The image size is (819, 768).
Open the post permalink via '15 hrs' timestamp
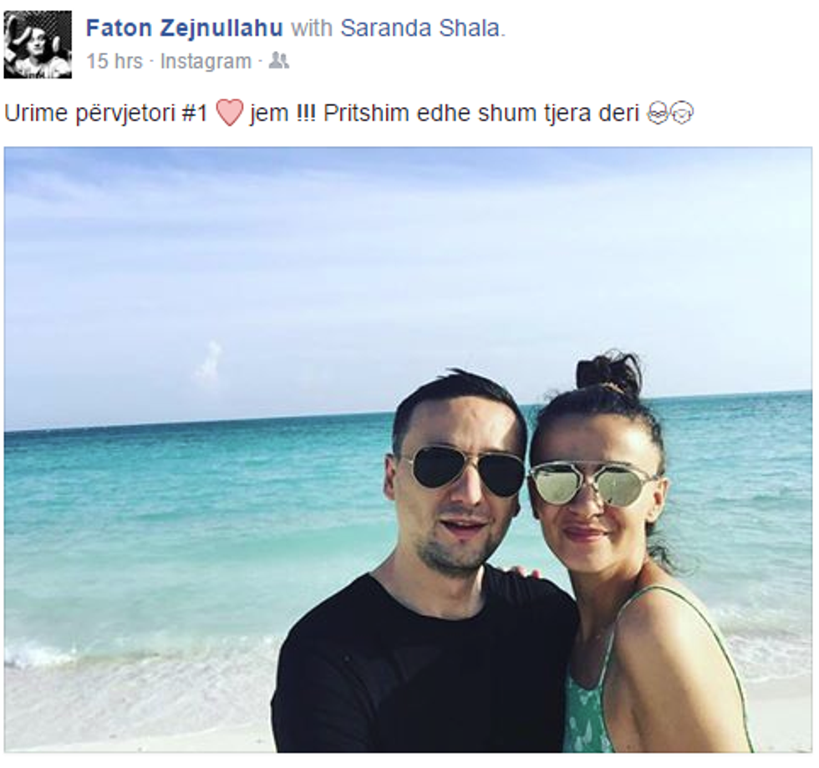pyautogui.click(x=114, y=61)
